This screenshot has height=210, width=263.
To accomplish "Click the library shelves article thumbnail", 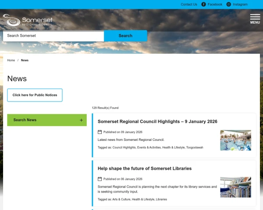I will [x=235, y=187].
